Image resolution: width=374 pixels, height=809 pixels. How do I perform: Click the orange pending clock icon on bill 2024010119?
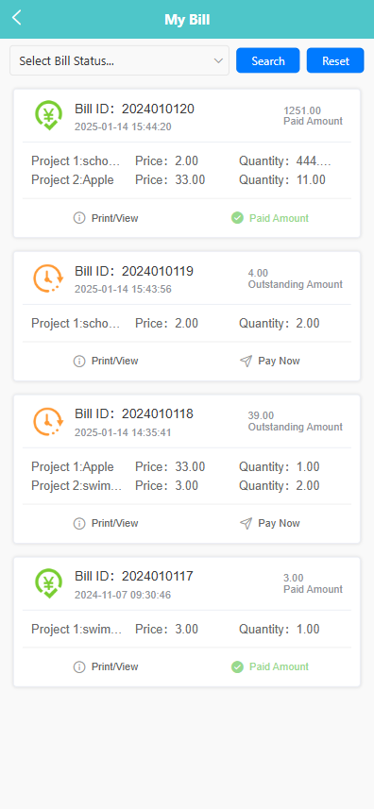point(48,278)
